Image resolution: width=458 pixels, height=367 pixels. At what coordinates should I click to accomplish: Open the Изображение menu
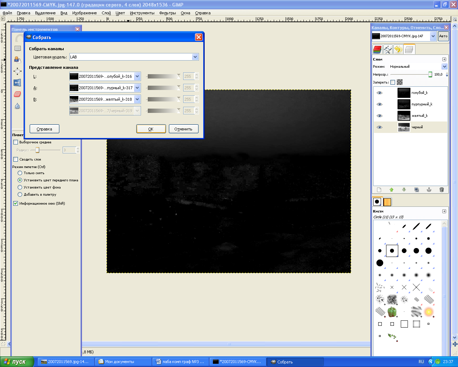(x=84, y=13)
